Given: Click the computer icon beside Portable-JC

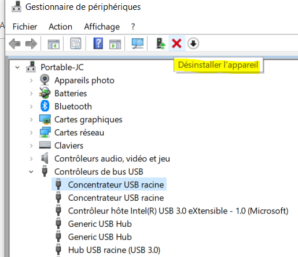Looking at the screenshot, I should point(31,67).
